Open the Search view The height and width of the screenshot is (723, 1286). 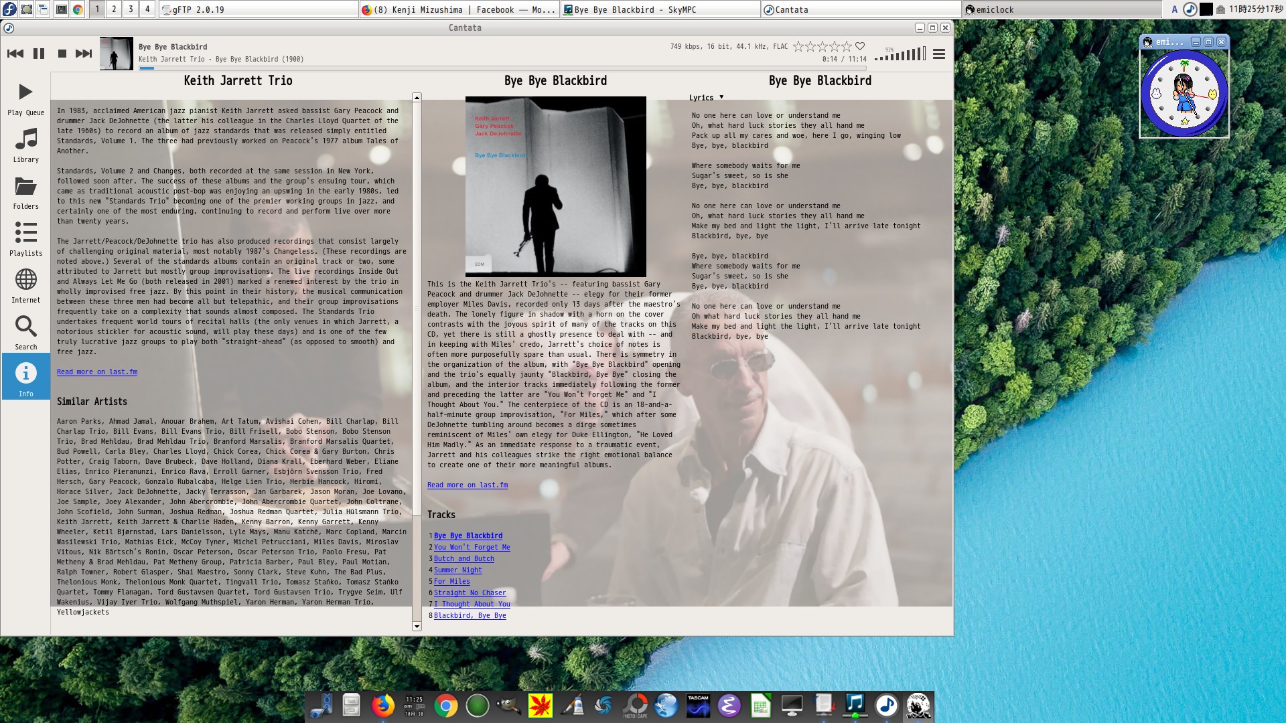(x=25, y=333)
